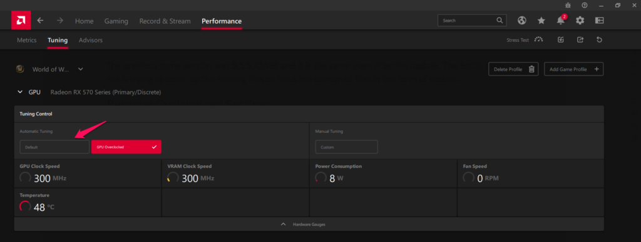Click the Tuning Control header
The image size is (641, 242).
tap(36, 114)
